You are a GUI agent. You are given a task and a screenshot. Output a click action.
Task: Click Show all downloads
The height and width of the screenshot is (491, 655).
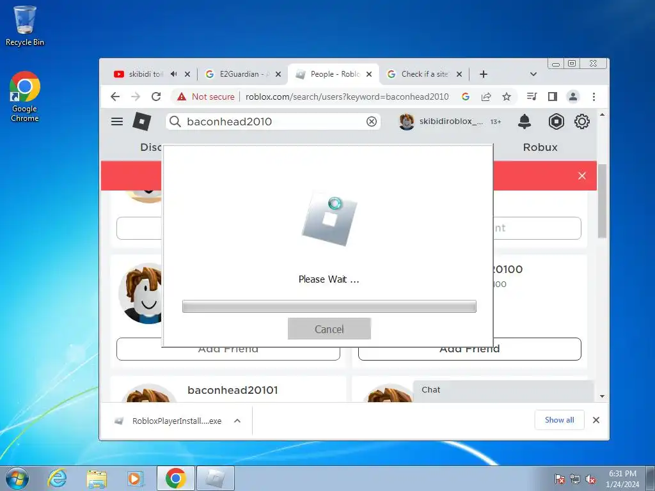click(559, 420)
